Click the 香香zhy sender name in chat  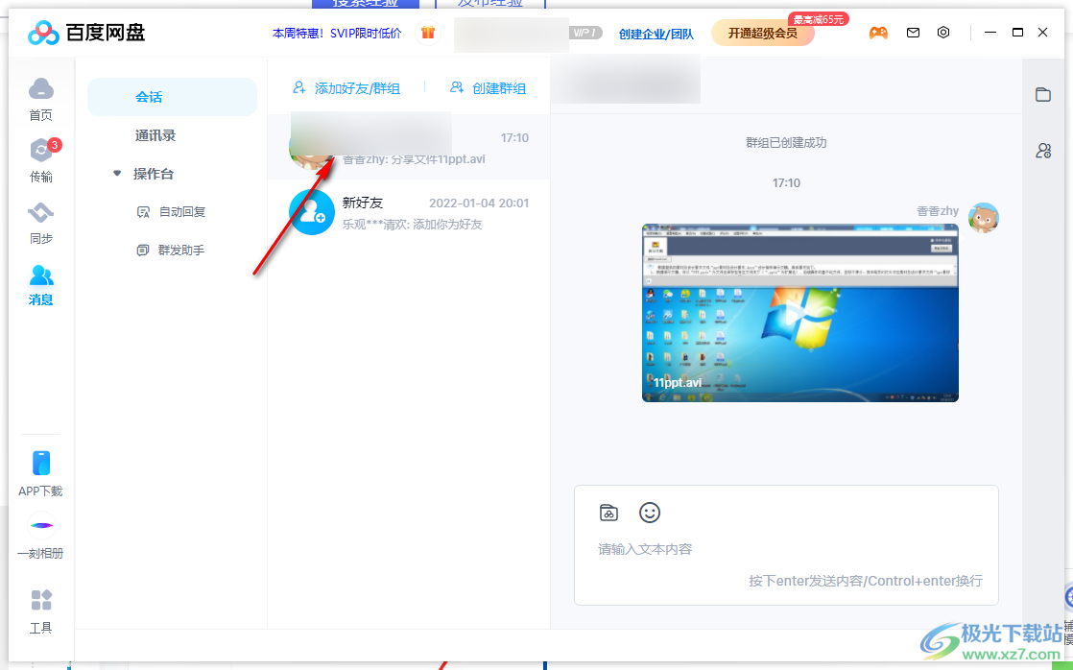coord(938,211)
